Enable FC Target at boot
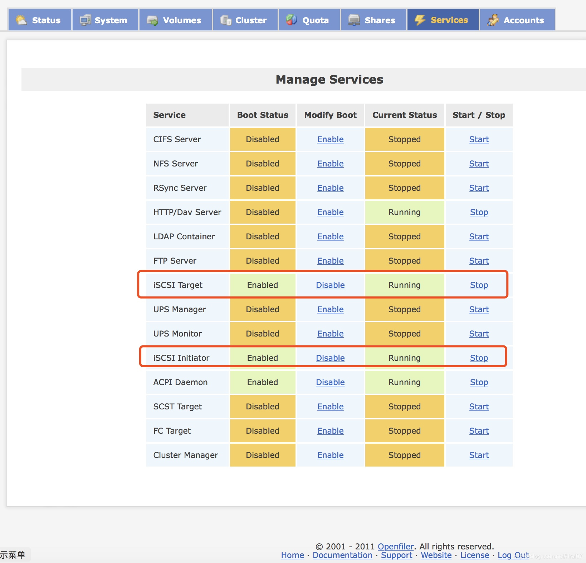Viewport: 586px width, 563px height. pyautogui.click(x=330, y=431)
